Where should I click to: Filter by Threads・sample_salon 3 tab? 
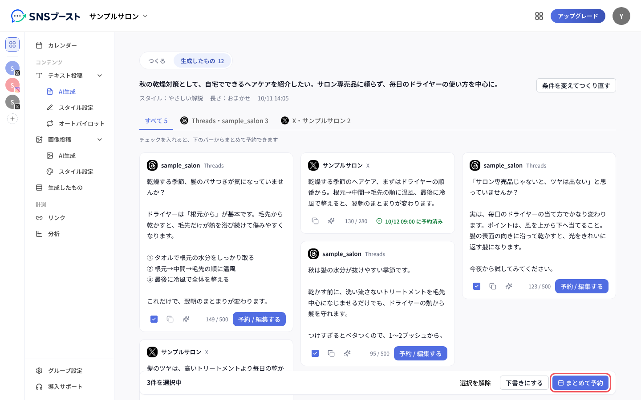click(x=224, y=121)
